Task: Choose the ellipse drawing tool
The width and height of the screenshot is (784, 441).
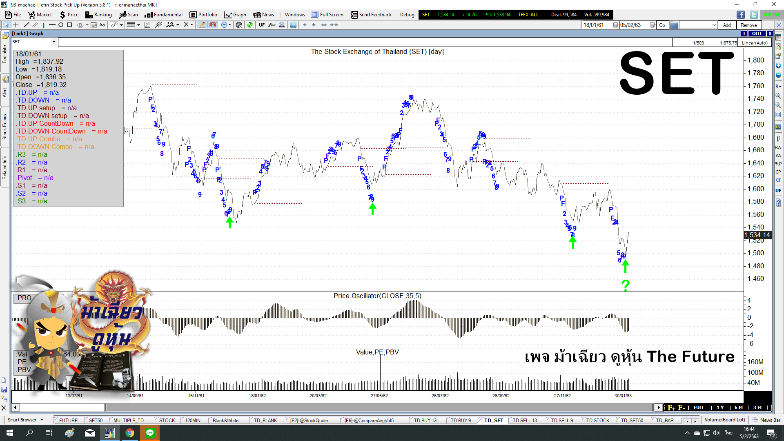Action: tap(61, 25)
